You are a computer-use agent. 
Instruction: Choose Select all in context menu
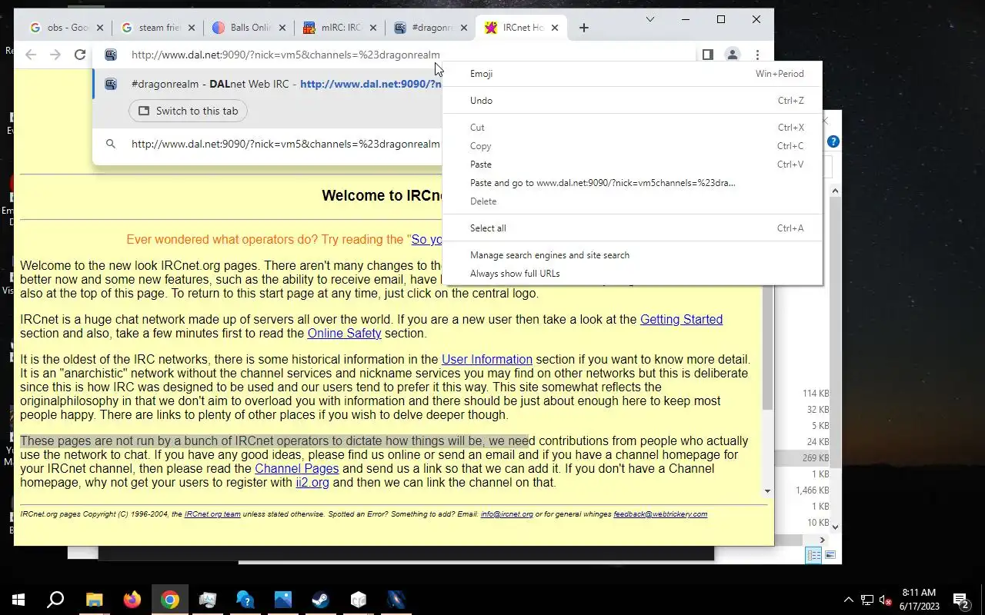tap(632, 228)
